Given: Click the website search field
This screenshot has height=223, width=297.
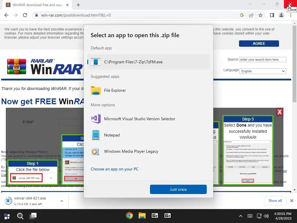Looking at the screenshot, I should (263, 60).
